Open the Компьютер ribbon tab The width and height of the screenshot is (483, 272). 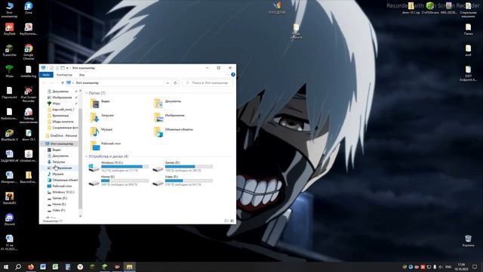[x=64, y=75]
